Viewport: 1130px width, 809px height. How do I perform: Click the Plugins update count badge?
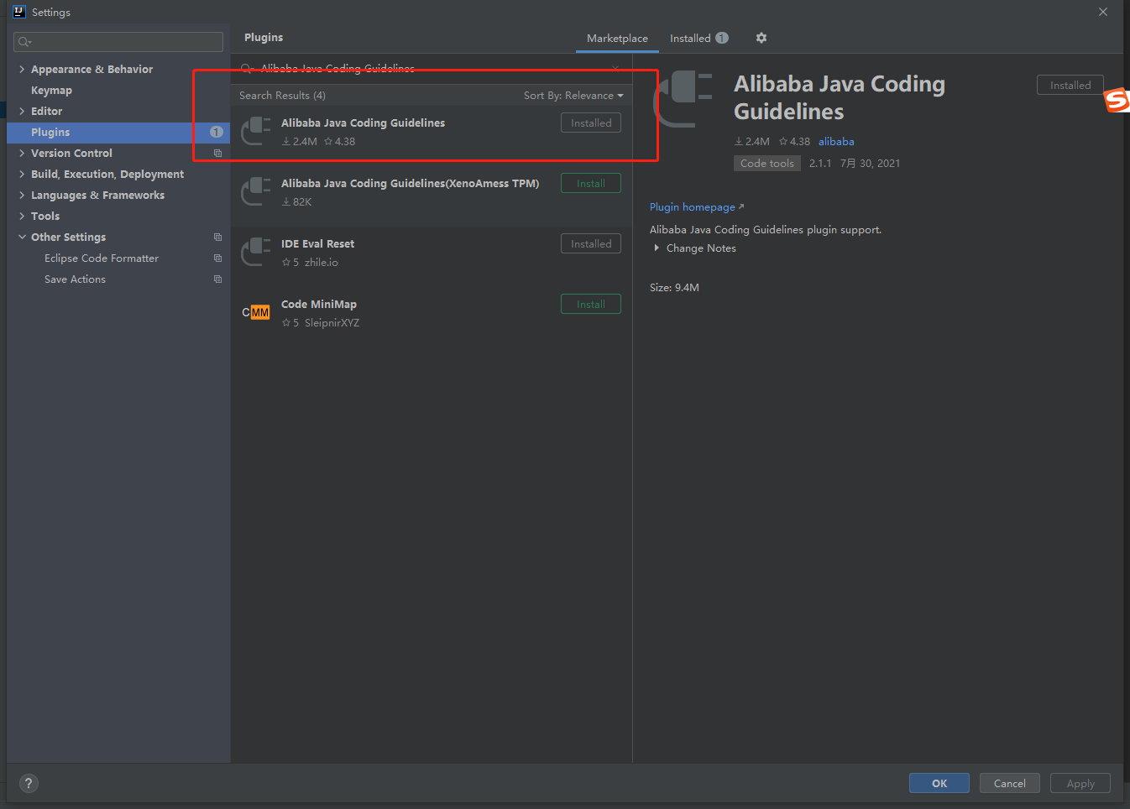(216, 132)
